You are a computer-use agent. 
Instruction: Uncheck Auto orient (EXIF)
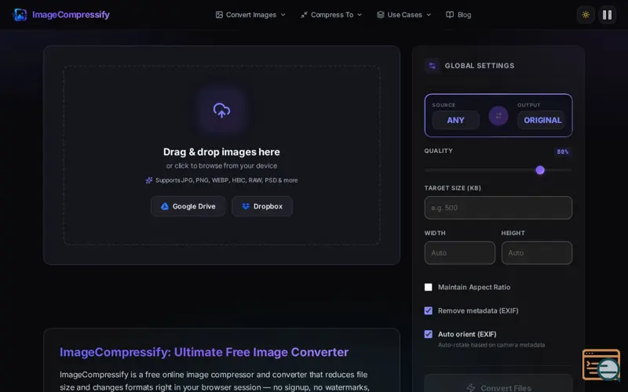coord(428,334)
